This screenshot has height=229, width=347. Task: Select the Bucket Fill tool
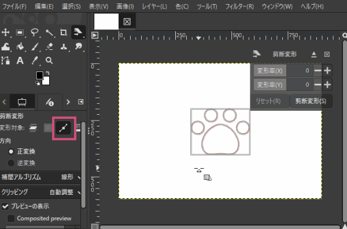tap(20, 47)
